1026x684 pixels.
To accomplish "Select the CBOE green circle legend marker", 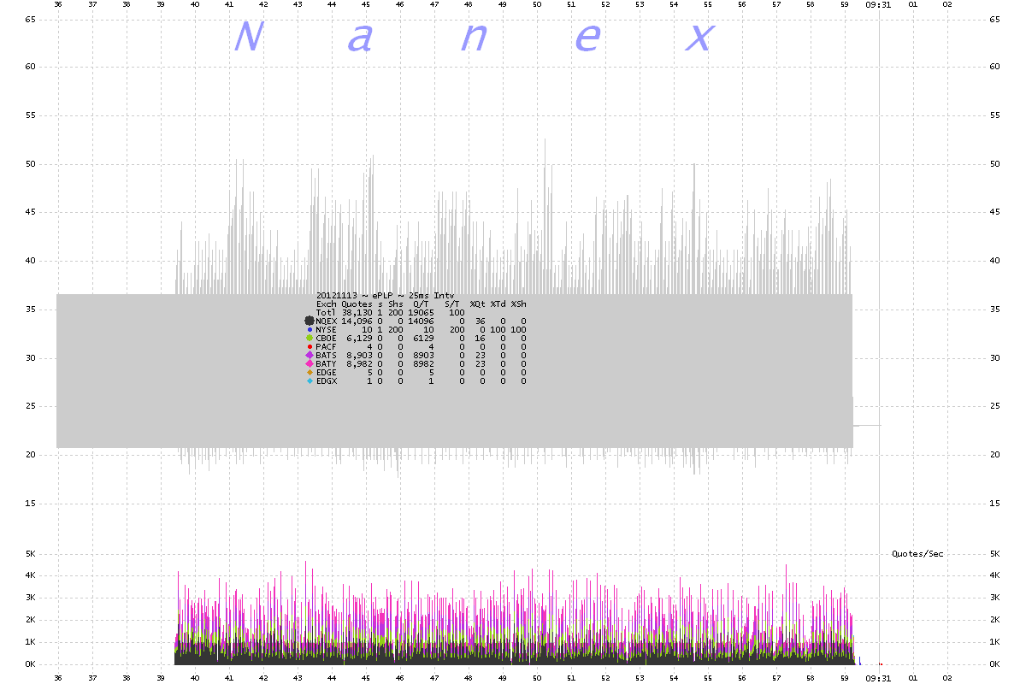I will pos(310,338).
